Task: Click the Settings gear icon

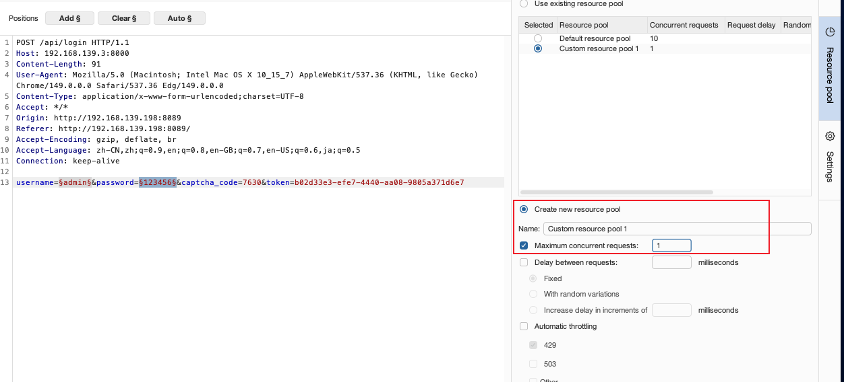Action: tap(830, 137)
